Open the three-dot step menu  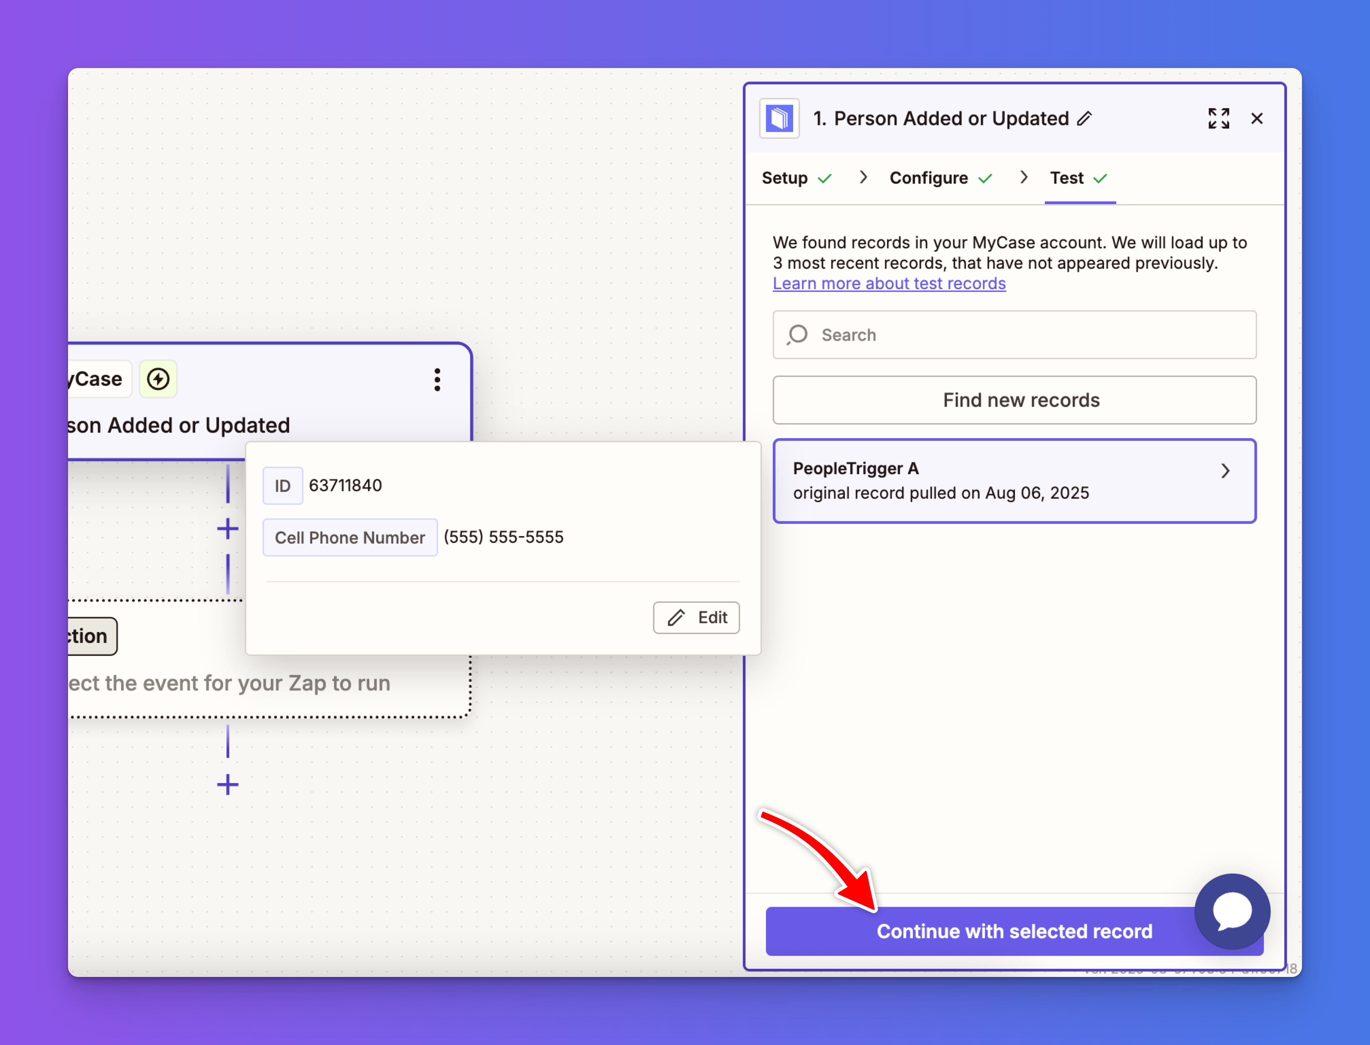coord(437,379)
